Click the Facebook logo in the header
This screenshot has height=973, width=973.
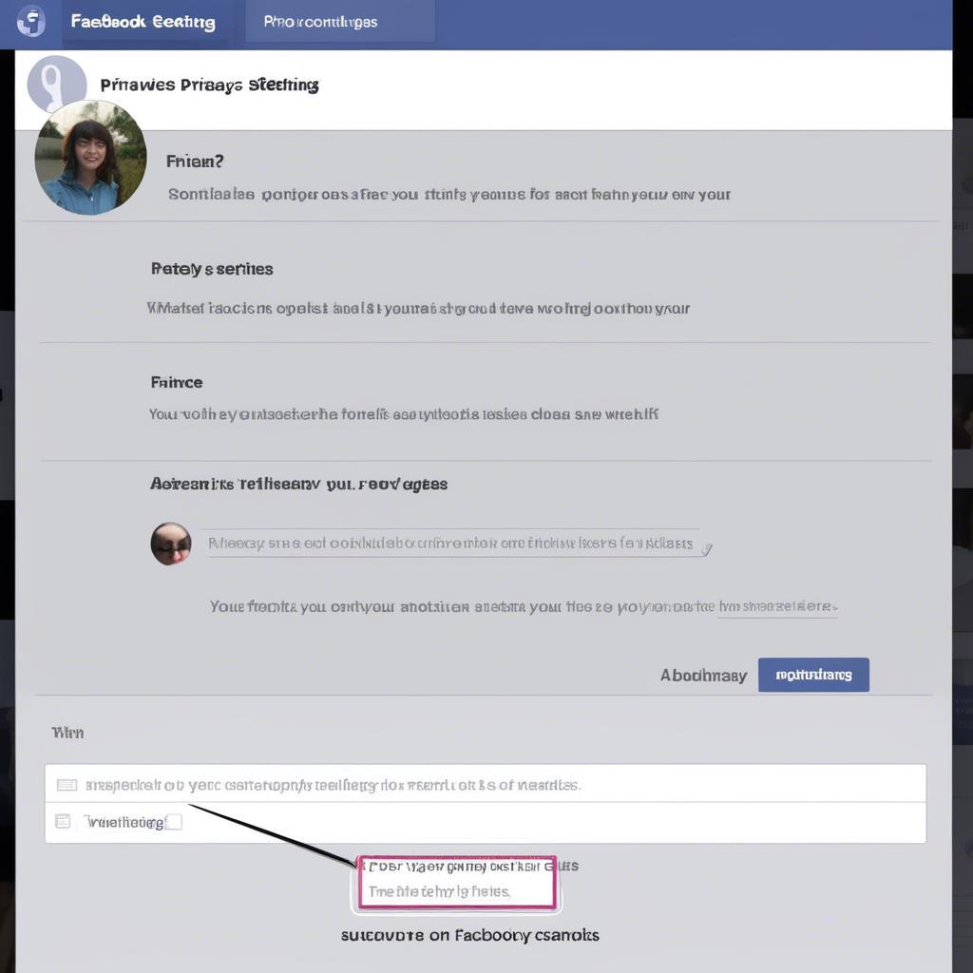tap(30, 21)
